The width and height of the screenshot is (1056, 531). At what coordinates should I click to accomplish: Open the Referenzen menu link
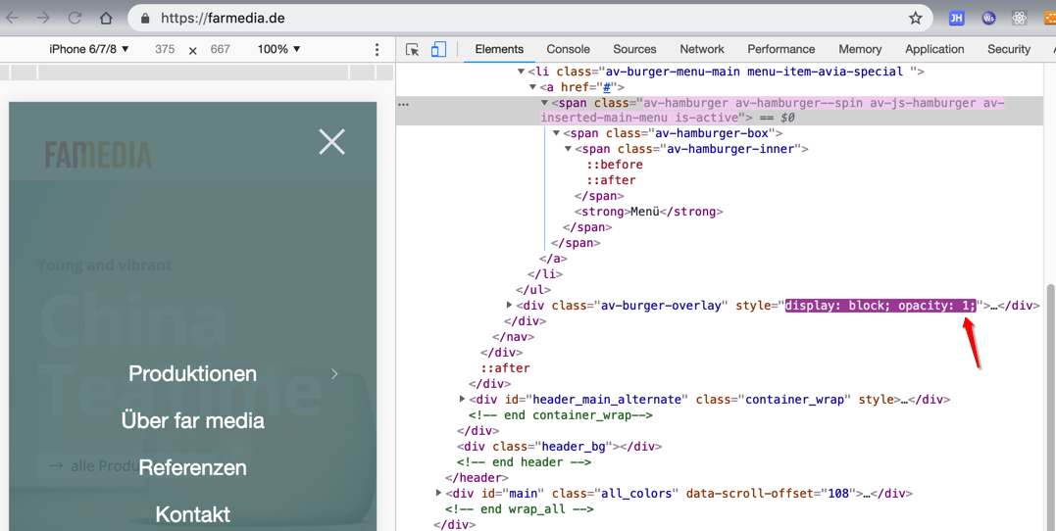click(x=192, y=467)
